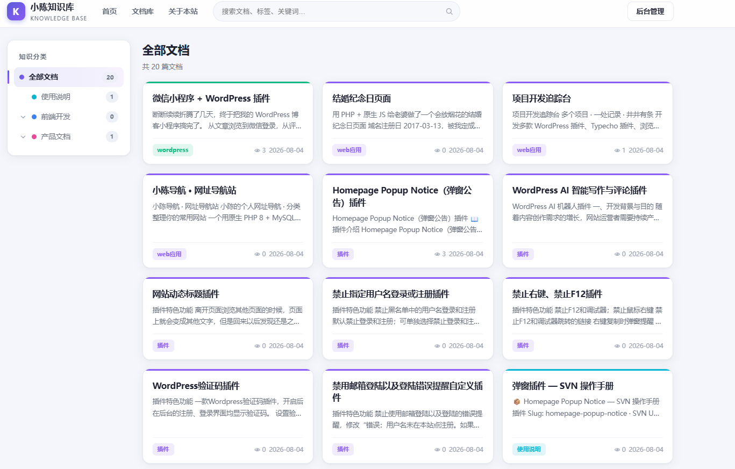This screenshot has height=469, width=735.
Task: Open Homepage Popup Notice(弹窗公告)插件 document
Action: 402,197
